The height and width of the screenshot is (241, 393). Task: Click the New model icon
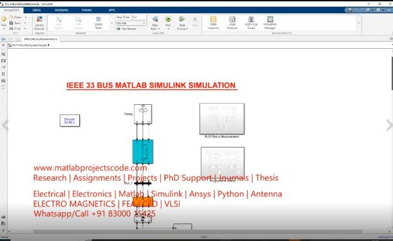4,19
